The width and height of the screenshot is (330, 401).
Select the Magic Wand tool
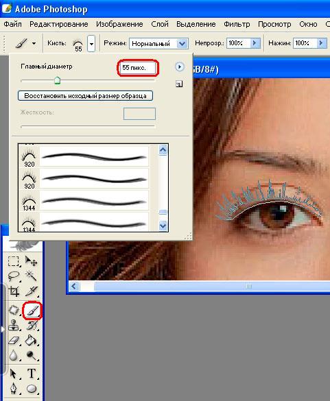click(x=32, y=276)
